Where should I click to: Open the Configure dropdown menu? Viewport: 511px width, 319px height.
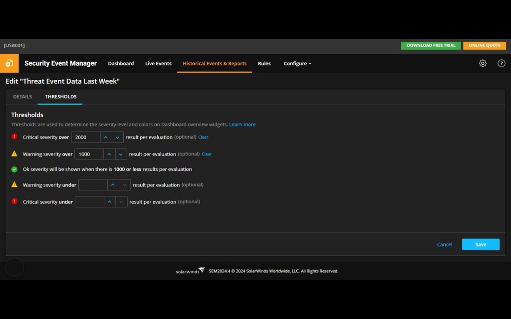pyautogui.click(x=297, y=63)
